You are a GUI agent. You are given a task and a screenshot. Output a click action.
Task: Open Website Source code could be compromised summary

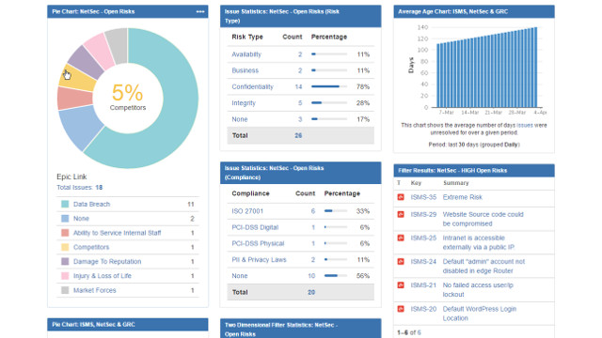(x=483, y=219)
